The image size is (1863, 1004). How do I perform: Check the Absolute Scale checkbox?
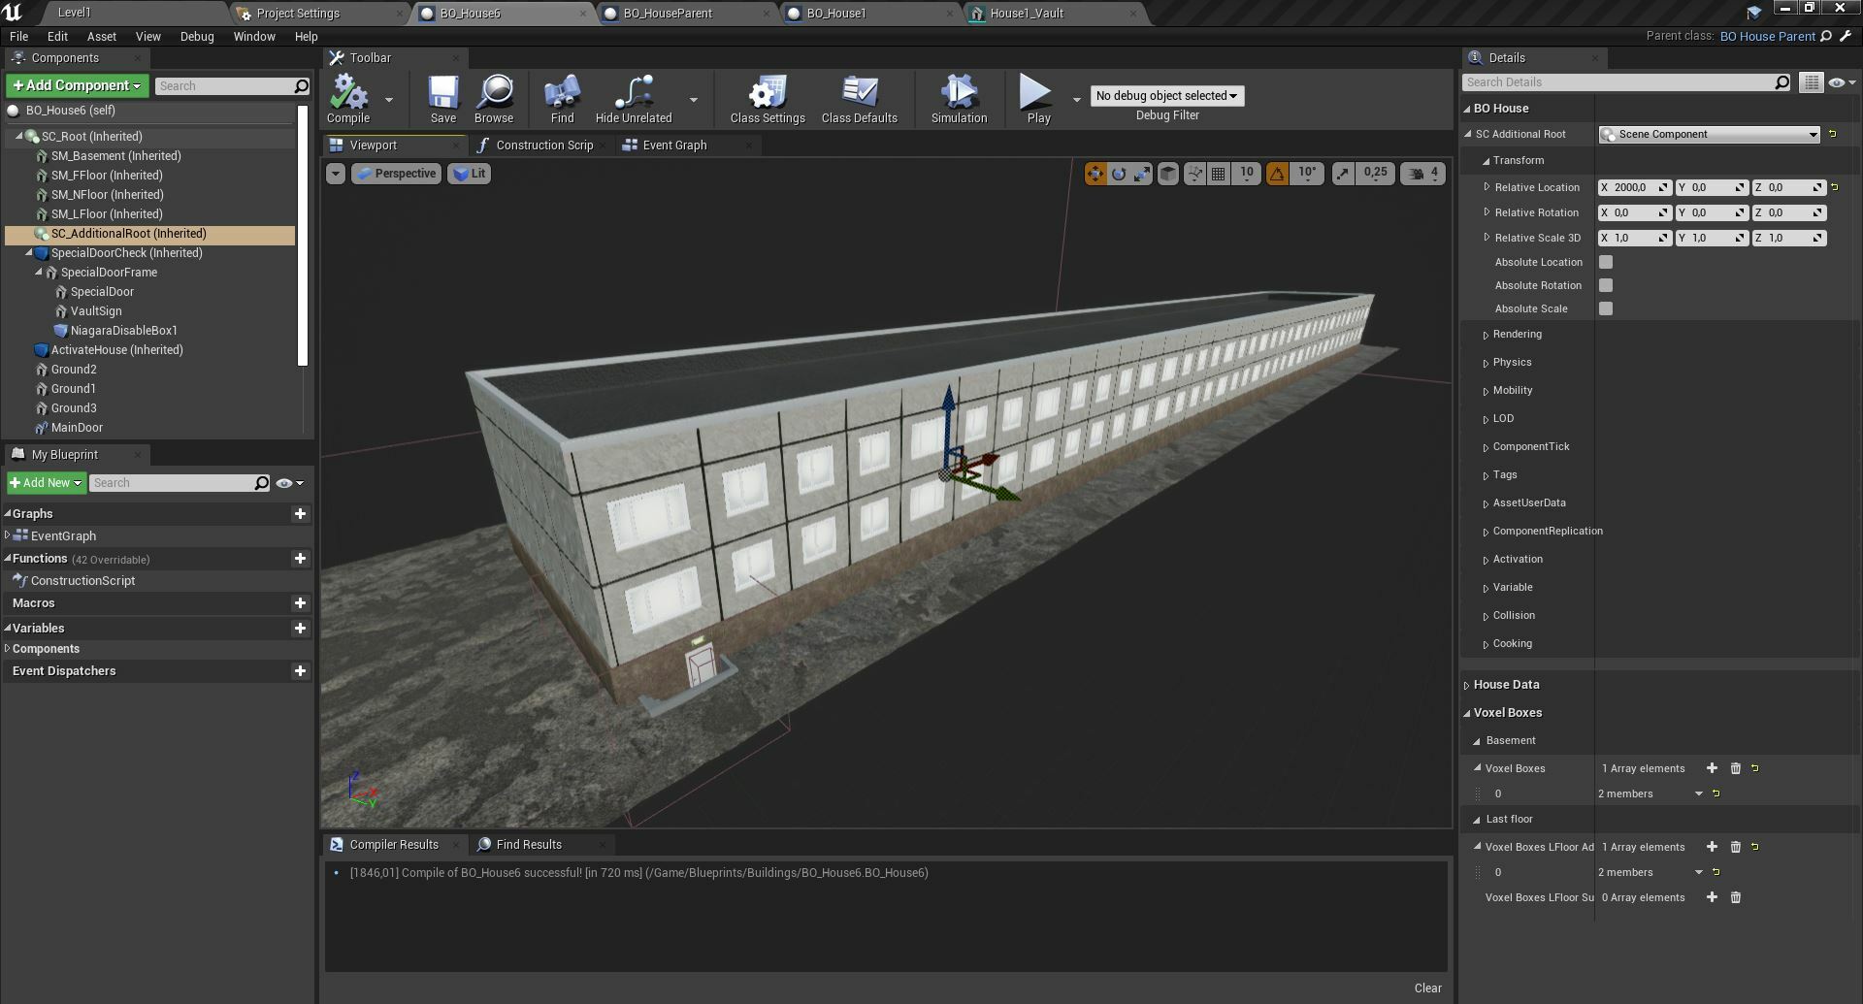click(1606, 308)
